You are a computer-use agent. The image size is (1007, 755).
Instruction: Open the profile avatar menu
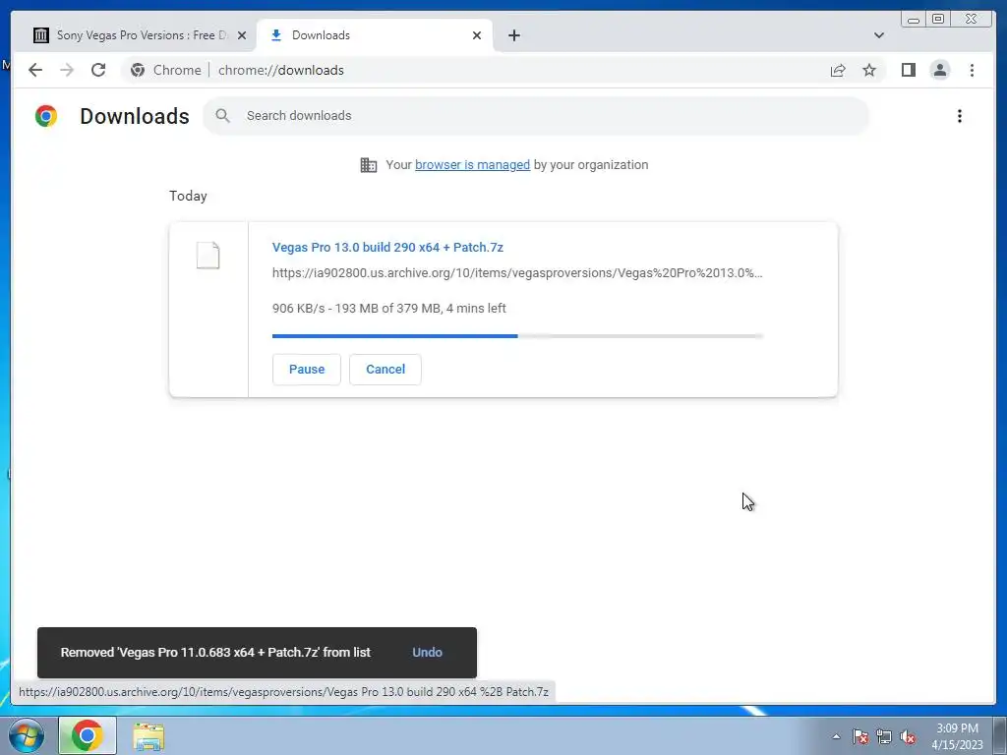click(939, 70)
